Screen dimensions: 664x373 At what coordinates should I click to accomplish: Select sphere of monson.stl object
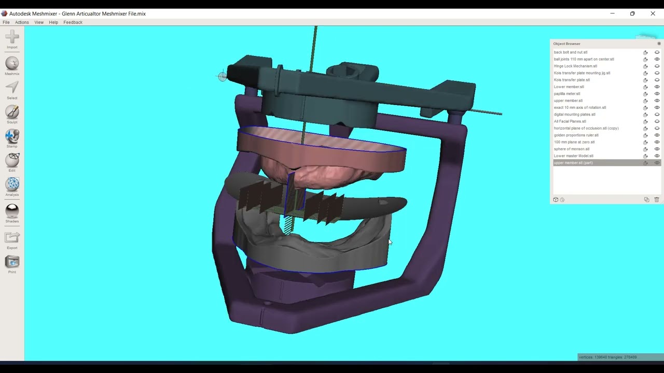pyautogui.click(x=572, y=149)
